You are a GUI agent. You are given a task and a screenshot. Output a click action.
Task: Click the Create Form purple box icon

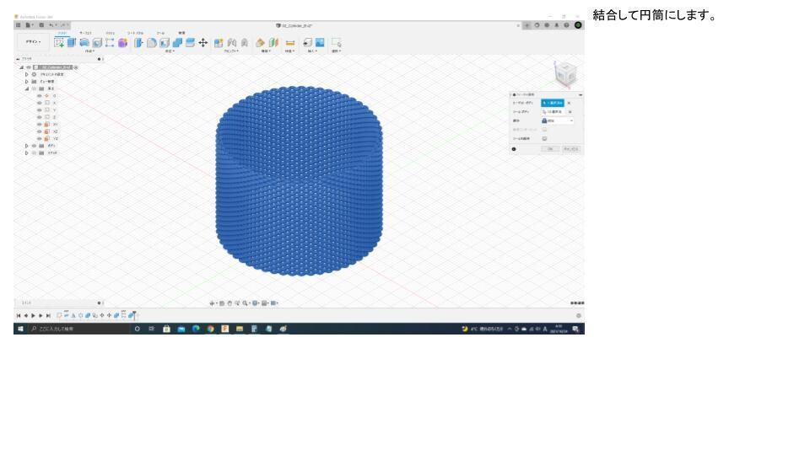(x=122, y=43)
